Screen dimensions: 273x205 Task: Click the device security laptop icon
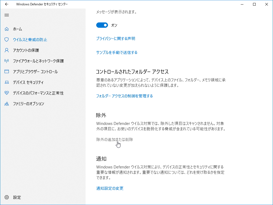pos(7,82)
